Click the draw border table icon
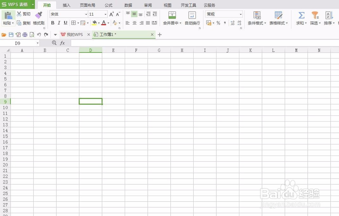The height and width of the screenshot is (216, 339). 83,23
